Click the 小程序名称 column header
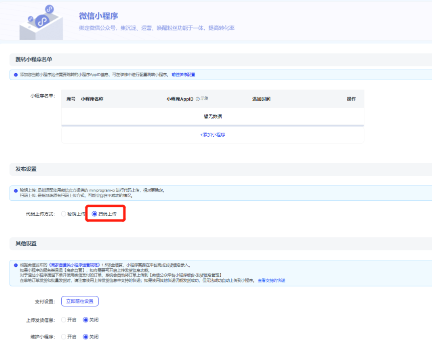Viewport: 432px width, 357px height. click(x=92, y=99)
